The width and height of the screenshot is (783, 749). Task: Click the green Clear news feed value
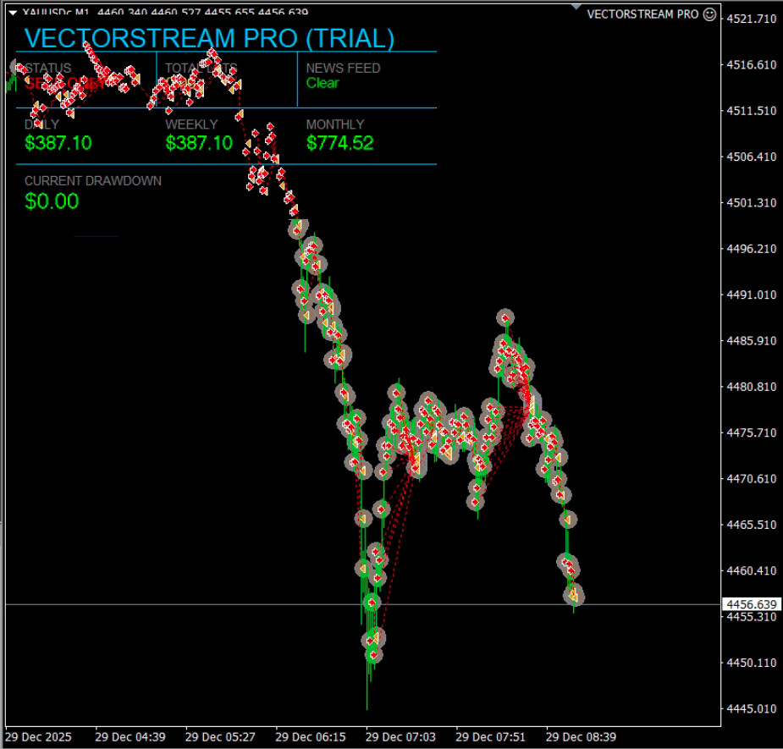tap(323, 83)
